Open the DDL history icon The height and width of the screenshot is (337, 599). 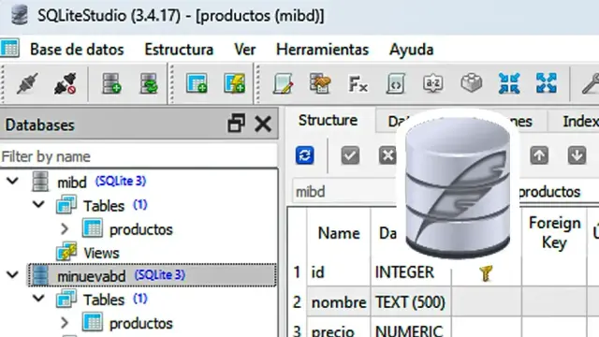click(320, 83)
